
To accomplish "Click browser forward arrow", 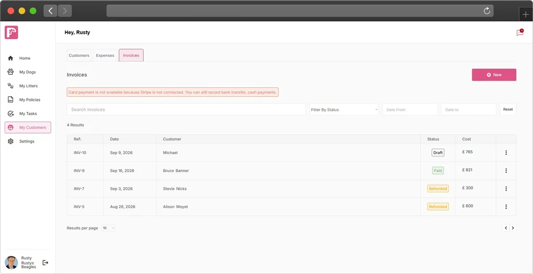I will 65,11.
